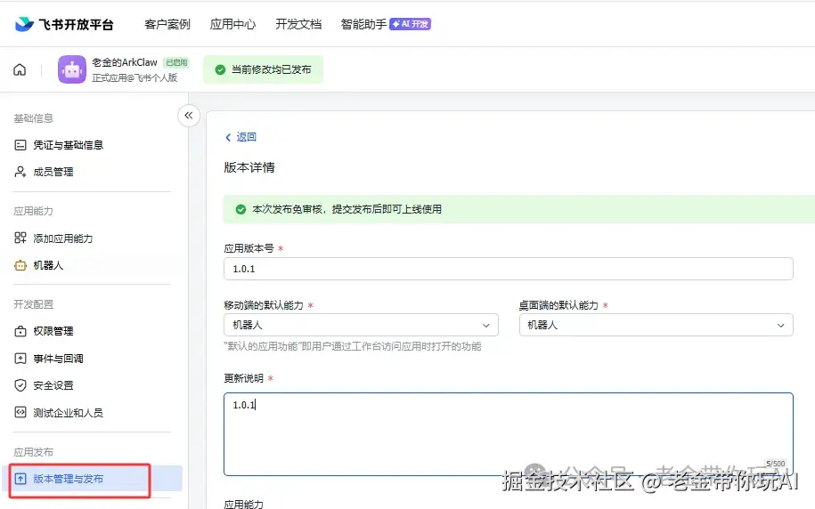Open 添加应用能力 page
The width and height of the screenshot is (815, 509).
point(63,238)
